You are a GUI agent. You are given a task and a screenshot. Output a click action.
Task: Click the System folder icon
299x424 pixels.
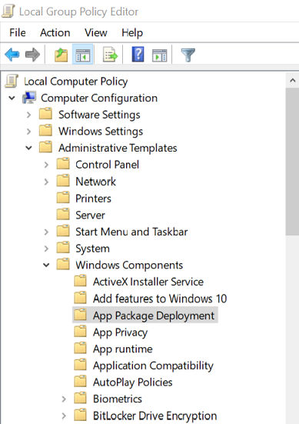(x=63, y=248)
